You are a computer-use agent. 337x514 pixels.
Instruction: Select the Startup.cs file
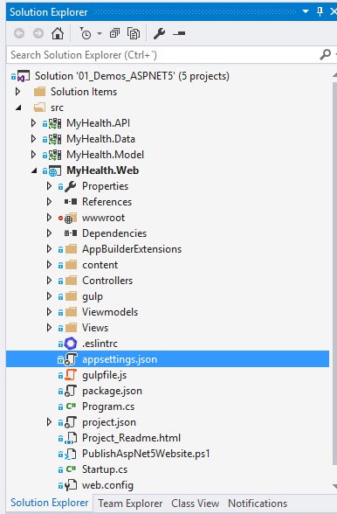pos(105,469)
